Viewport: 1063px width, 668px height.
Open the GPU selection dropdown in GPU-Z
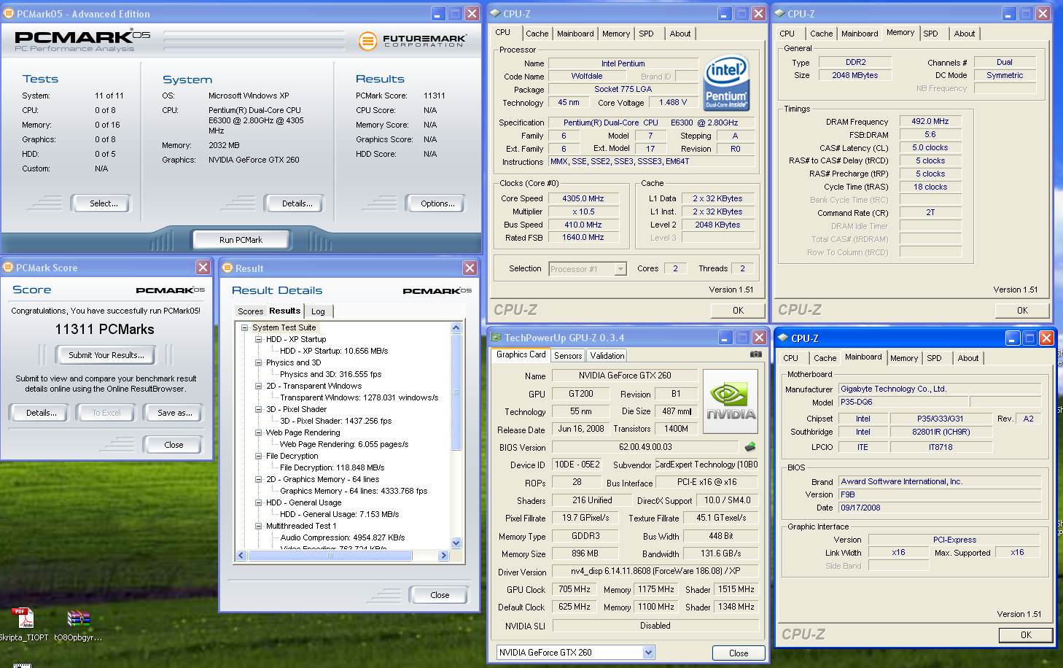point(648,653)
